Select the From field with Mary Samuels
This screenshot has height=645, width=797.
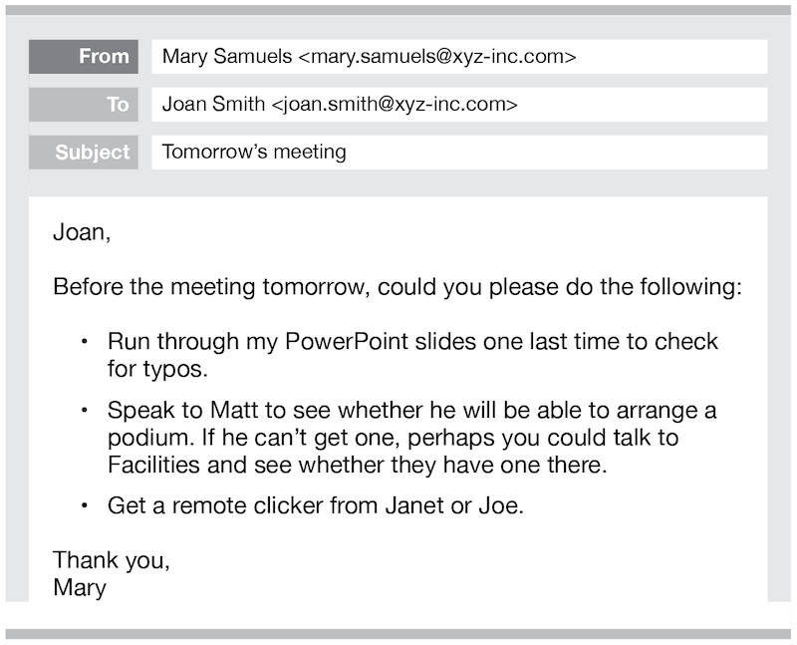(459, 57)
